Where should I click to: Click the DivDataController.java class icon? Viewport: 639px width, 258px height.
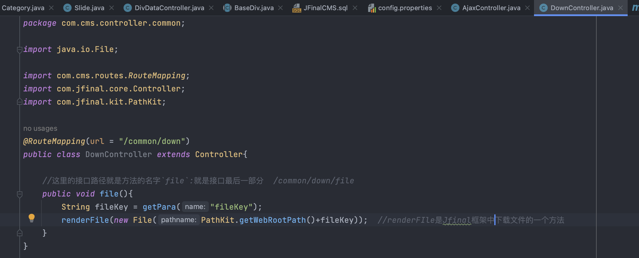point(128,8)
